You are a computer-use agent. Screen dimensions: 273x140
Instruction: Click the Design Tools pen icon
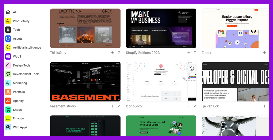(x=8, y=65)
